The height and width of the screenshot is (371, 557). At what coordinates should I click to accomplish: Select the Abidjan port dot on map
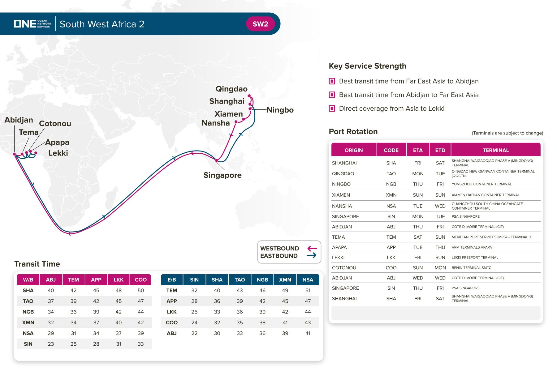coord(14,154)
